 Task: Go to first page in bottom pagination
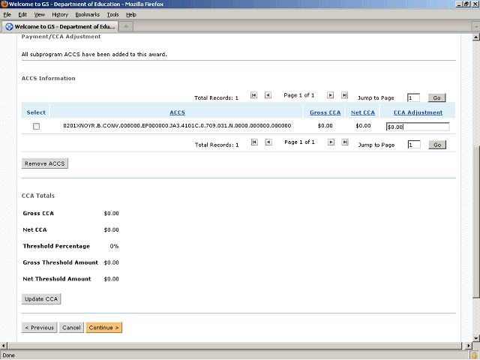click(254, 142)
